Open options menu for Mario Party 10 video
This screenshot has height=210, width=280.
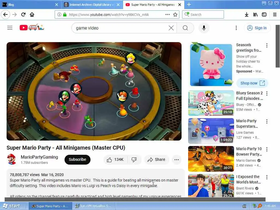pyautogui.click(x=267, y=149)
